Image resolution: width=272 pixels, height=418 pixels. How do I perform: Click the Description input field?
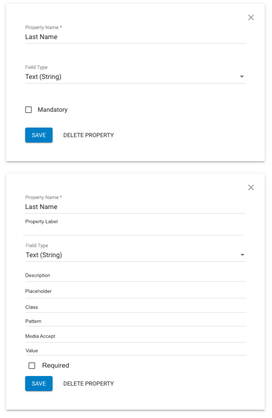pyautogui.click(x=136, y=276)
